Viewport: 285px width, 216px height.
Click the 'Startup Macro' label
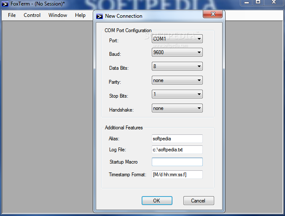click(x=124, y=162)
